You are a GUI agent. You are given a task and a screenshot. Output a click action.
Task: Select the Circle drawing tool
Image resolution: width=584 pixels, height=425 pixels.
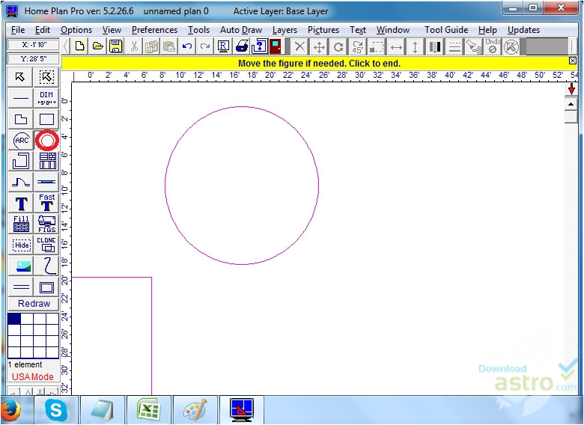(47, 140)
